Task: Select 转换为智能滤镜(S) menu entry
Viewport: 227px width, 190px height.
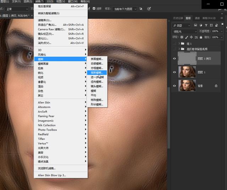Action: (61, 13)
